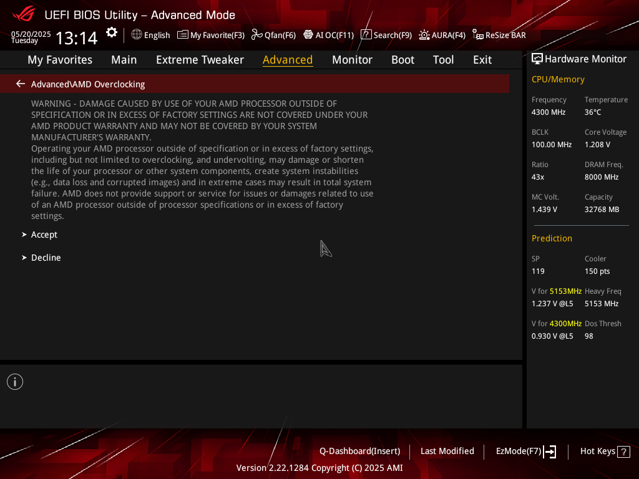The image size is (639, 479).
Task: Open settings via the gear icon
Action: [112, 32]
